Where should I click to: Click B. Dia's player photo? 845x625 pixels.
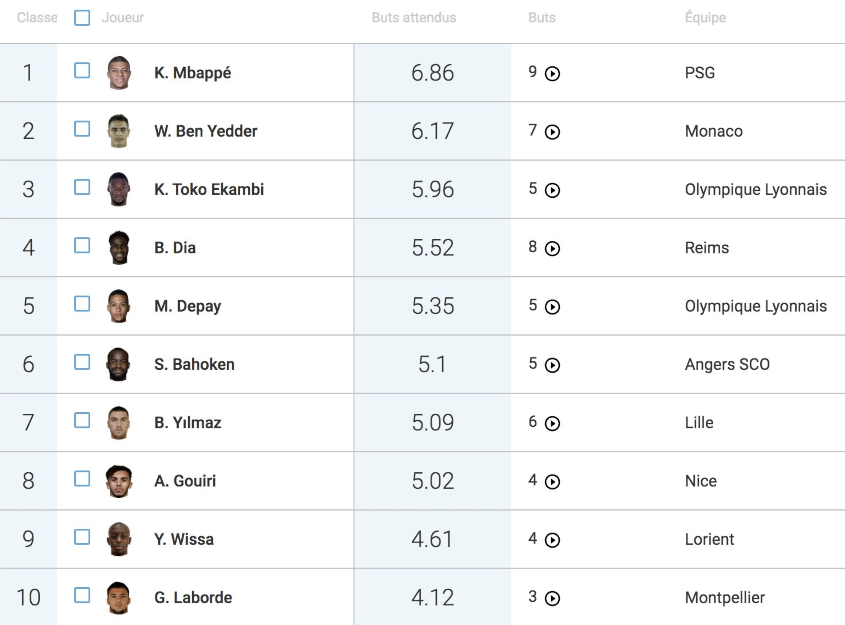point(119,248)
